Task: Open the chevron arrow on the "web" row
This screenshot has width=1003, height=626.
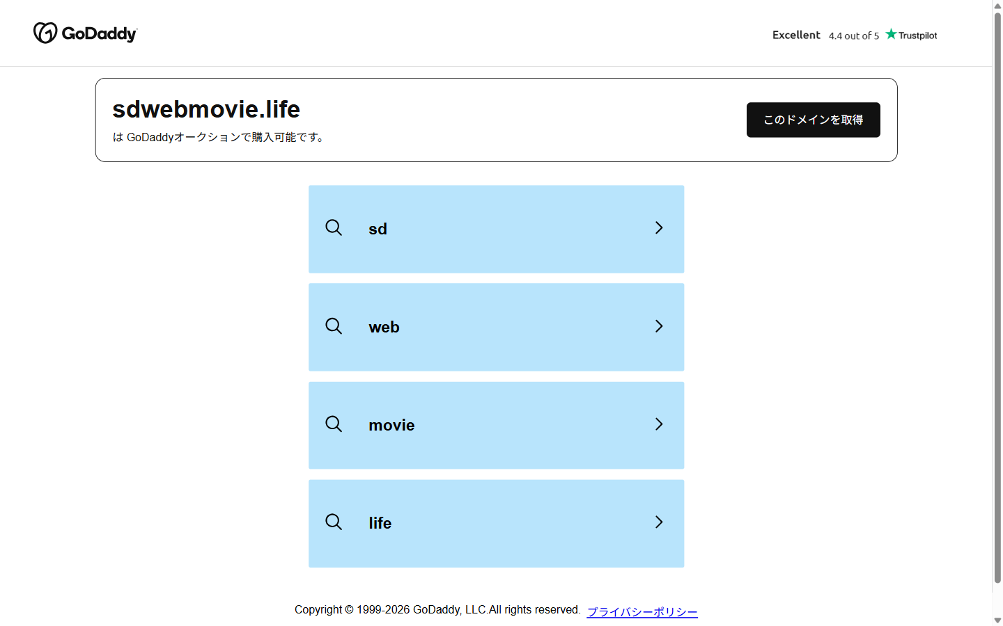Action: 659,326
